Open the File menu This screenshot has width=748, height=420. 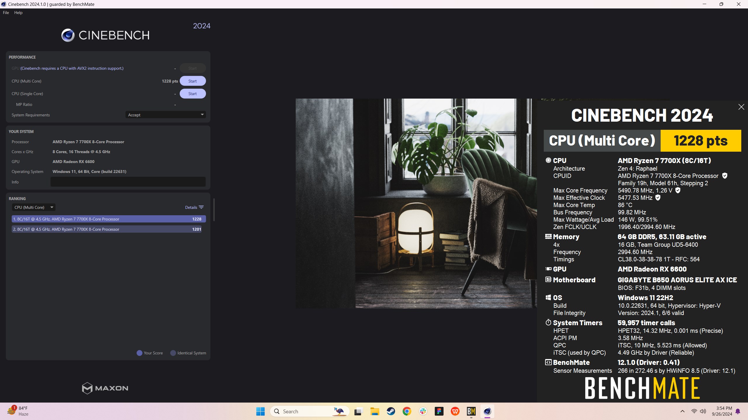coord(6,13)
